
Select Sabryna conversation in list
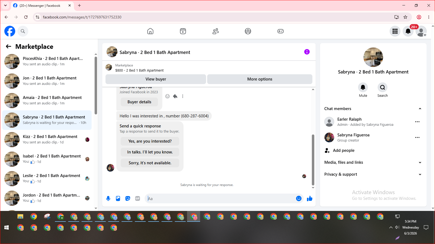(x=47, y=120)
